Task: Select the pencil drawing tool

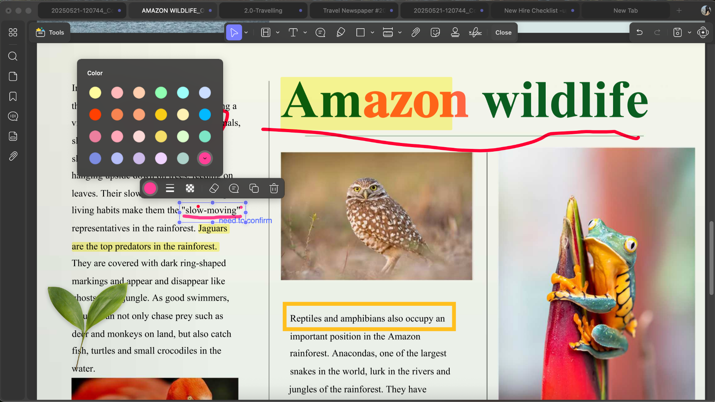Action: [x=341, y=32]
